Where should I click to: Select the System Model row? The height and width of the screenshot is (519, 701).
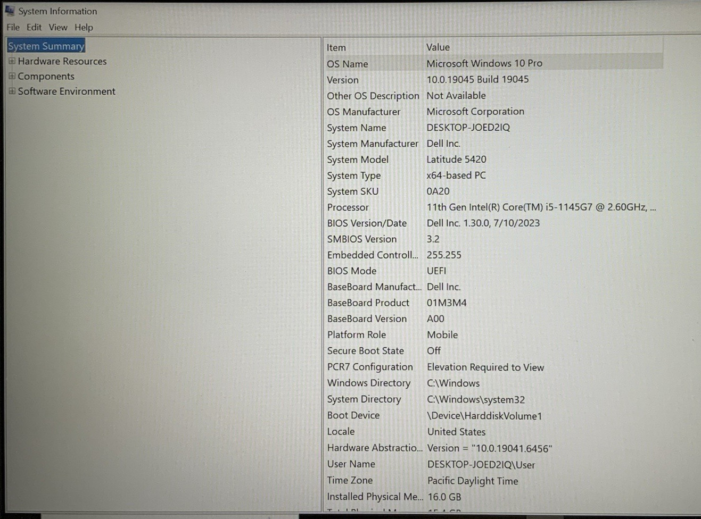pos(493,160)
